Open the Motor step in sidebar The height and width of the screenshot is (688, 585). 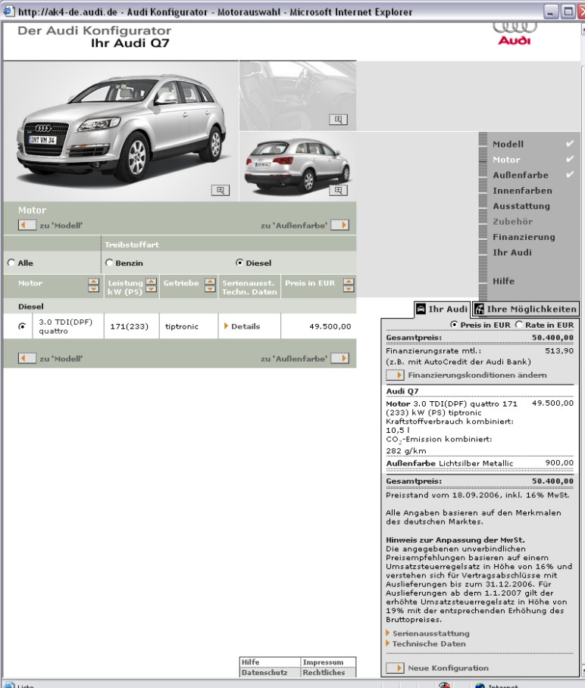506,160
